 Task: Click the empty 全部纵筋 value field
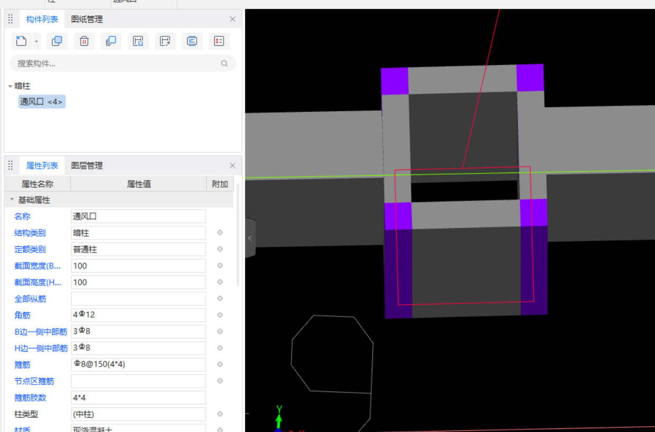(139, 299)
